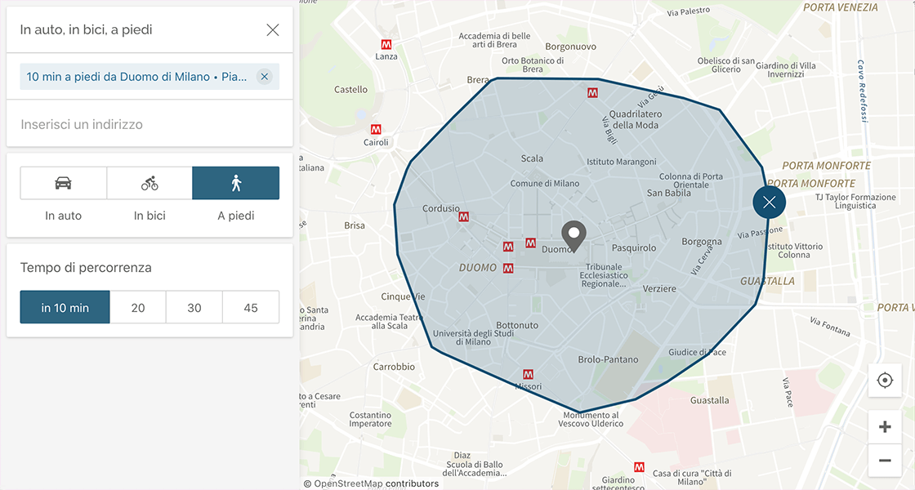Click the 'Inserisci un indirizzo' address field
This screenshot has height=490, width=915.
pos(150,124)
